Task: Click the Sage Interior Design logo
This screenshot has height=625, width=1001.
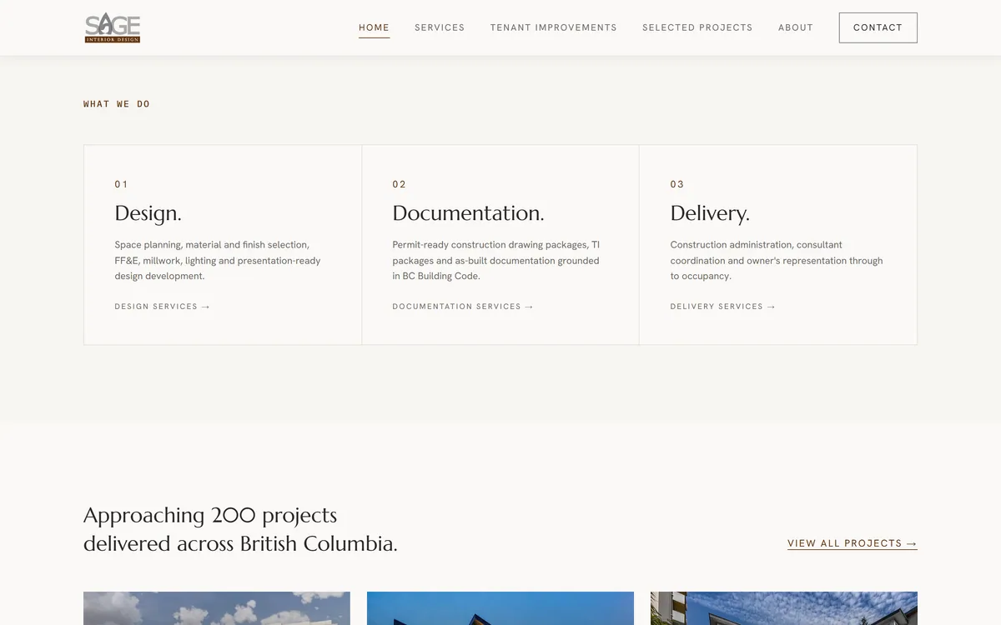Action: pos(113,27)
